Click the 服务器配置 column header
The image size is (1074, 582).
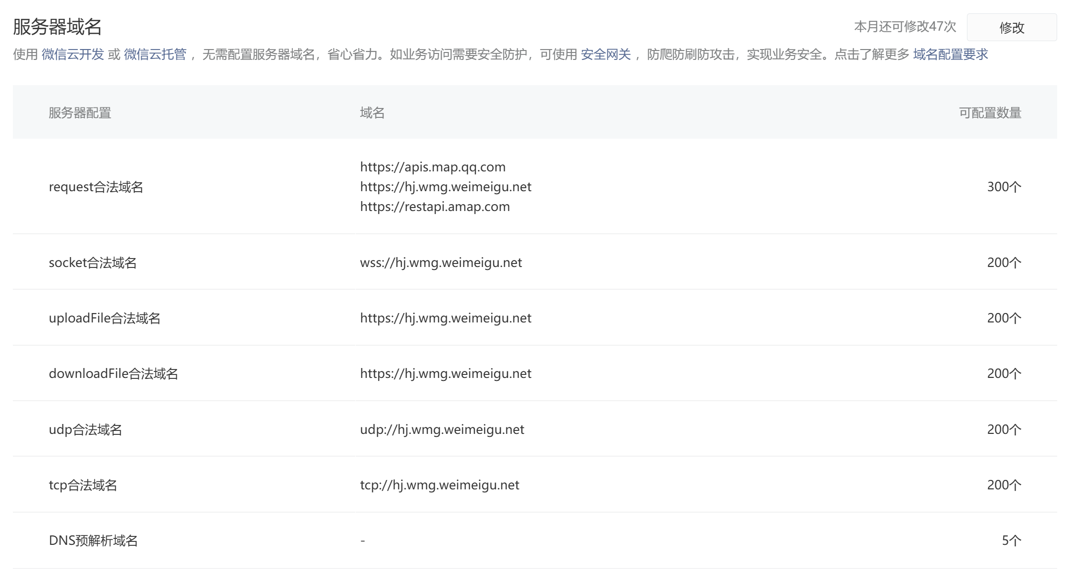pyautogui.click(x=80, y=113)
